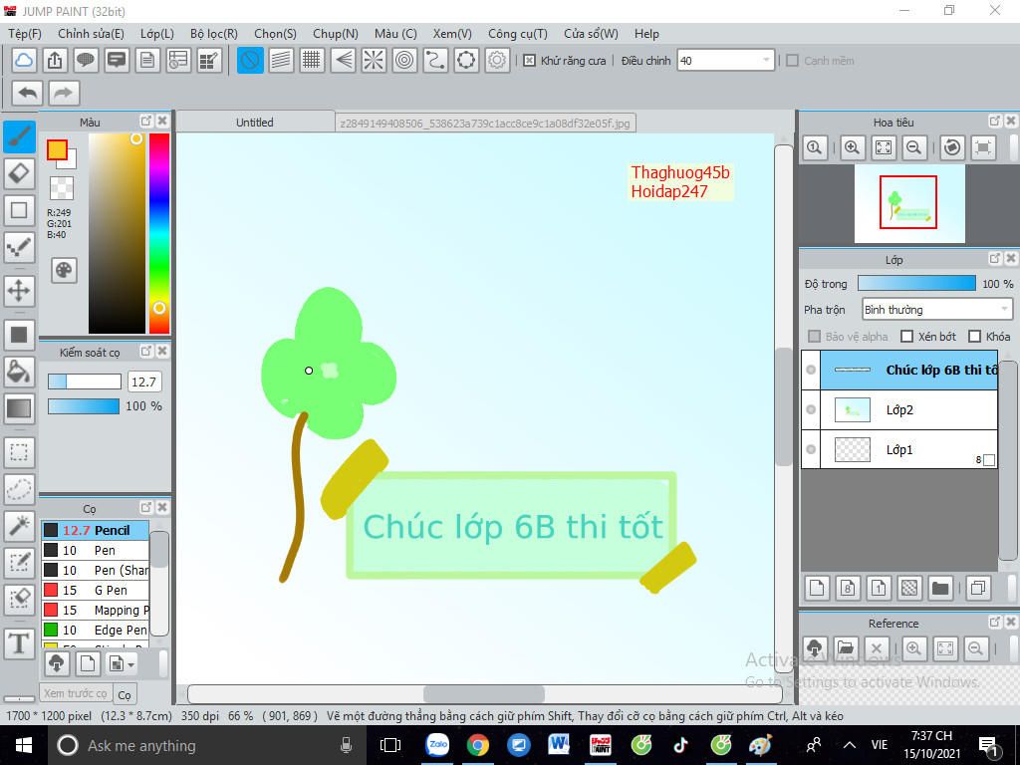Enable curve snap guide

[435, 61]
